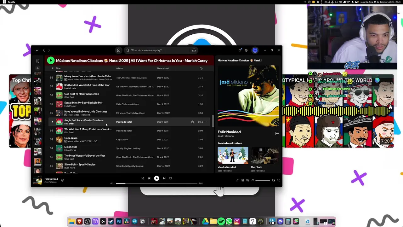Open the Queue icon
The height and width of the screenshot is (227, 403).
pos(243,180)
